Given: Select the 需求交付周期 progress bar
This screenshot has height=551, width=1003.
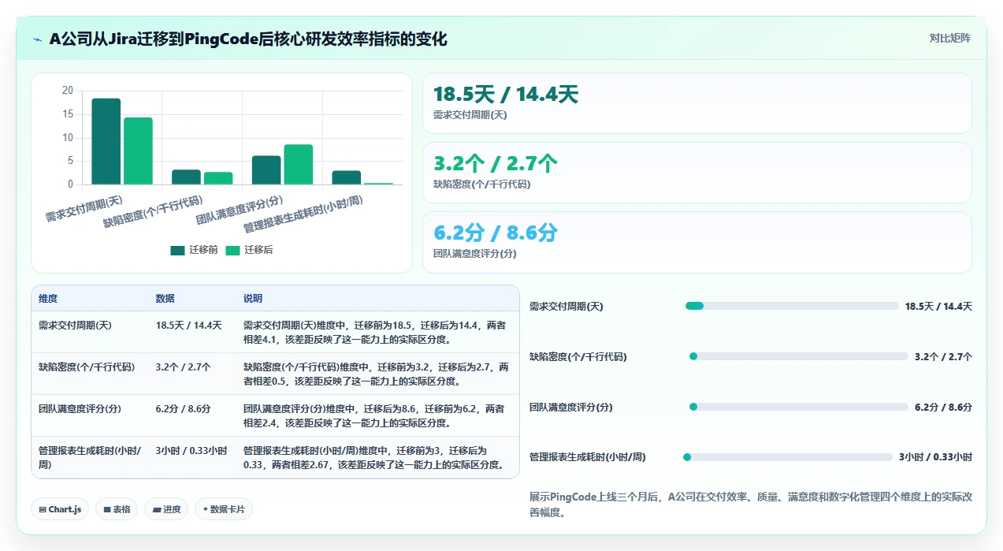Looking at the screenshot, I should (x=792, y=306).
